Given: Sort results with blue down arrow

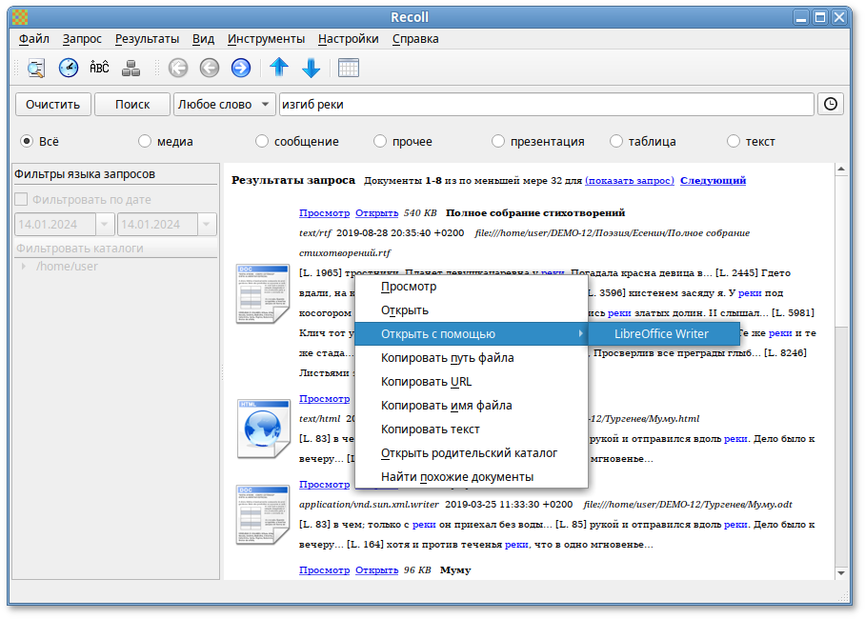Looking at the screenshot, I should click(311, 68).
